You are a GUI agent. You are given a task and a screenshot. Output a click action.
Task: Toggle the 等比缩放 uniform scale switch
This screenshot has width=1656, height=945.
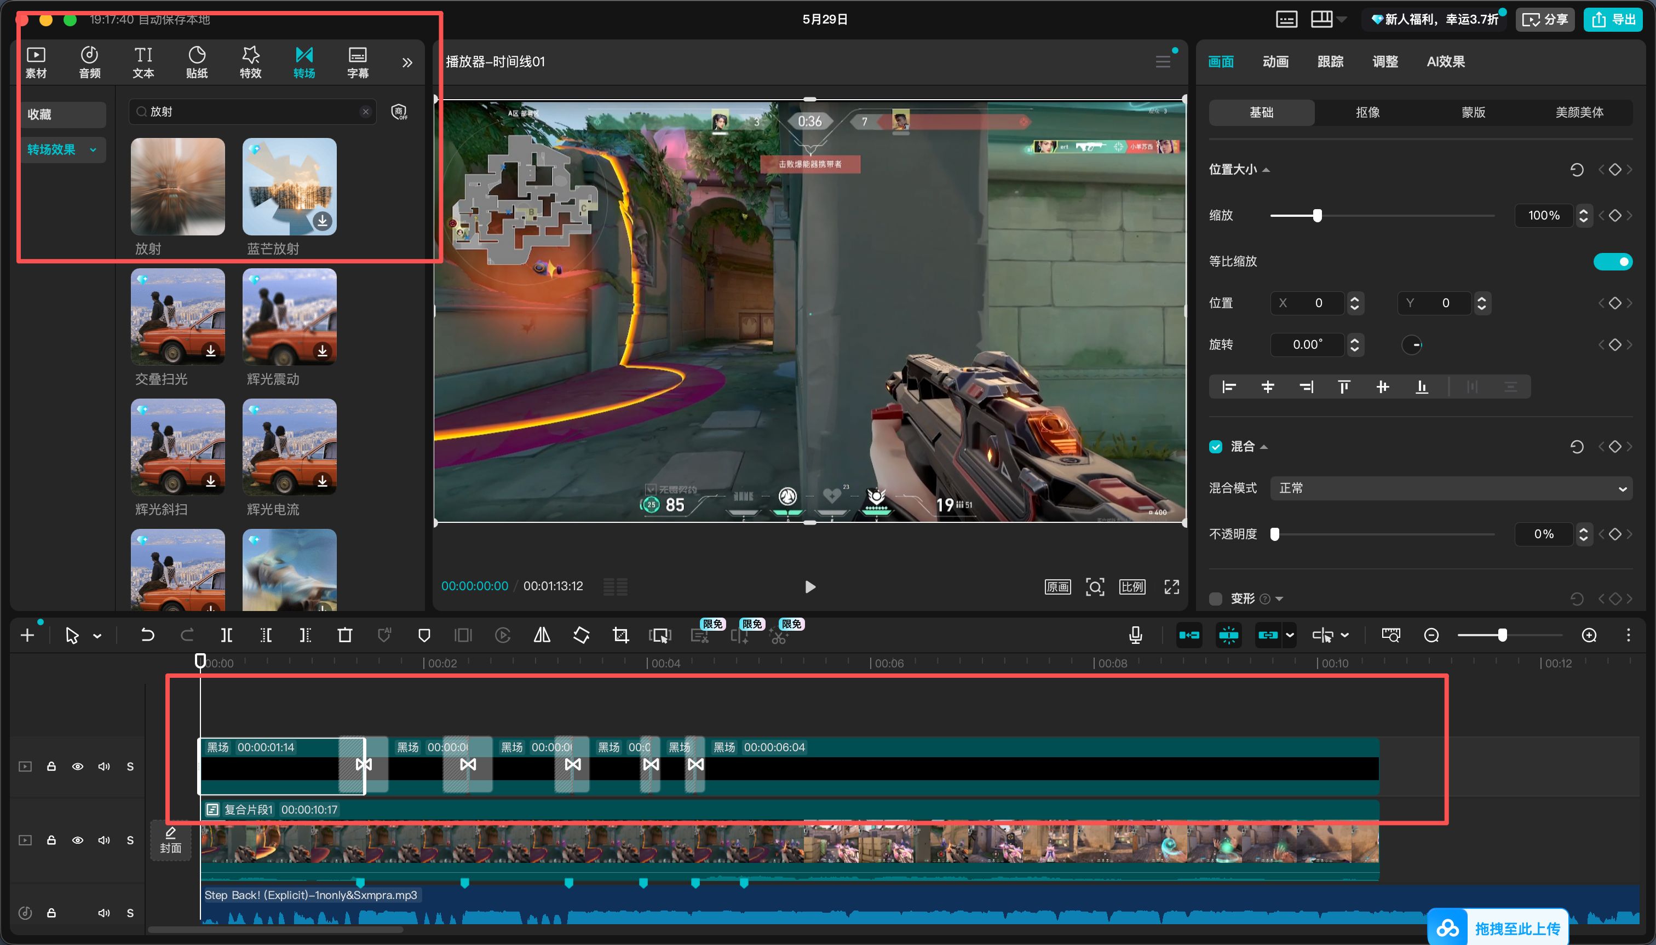pyautogui.click(x=1613, y=262)
